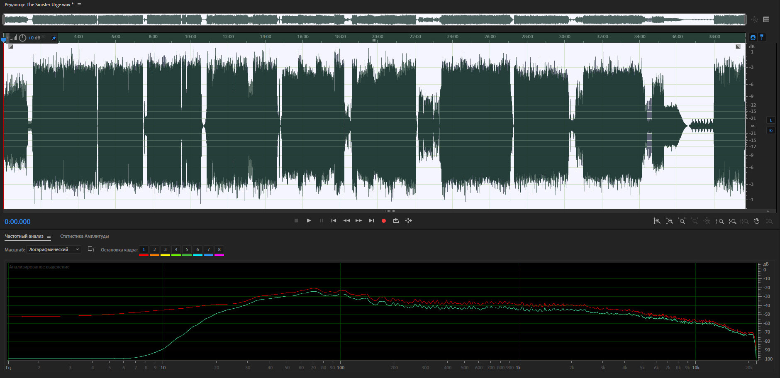This screenshot has height=378, width=780.
Task: Switch to Статистика Амплитуды tab
Action: [x=84, y=237]
